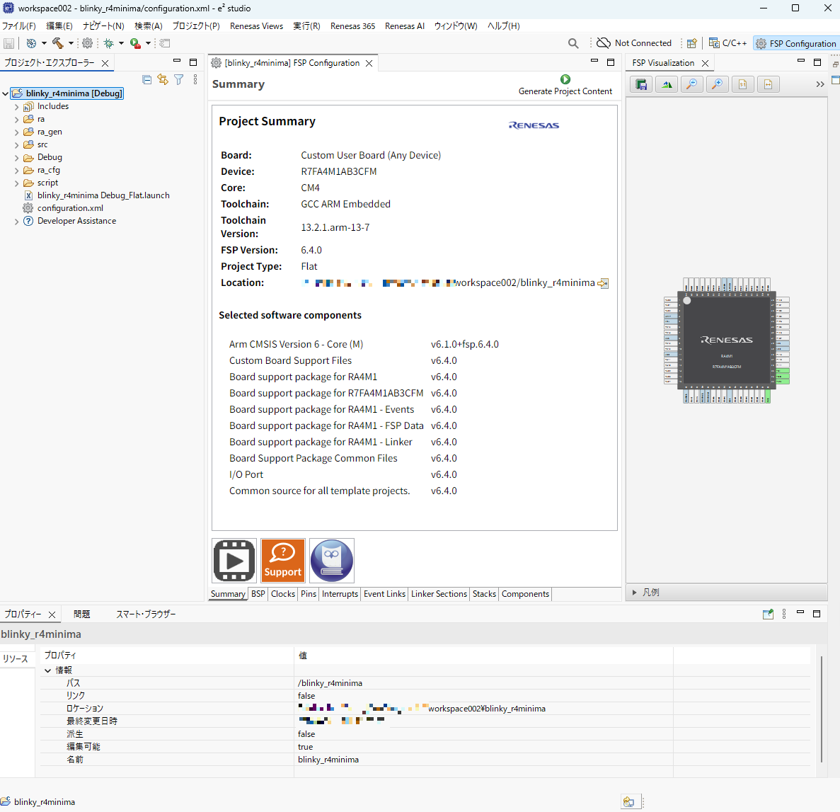Click the orange Support icon
This screenshot has width=840, height=812.
(x=283, y=561)
